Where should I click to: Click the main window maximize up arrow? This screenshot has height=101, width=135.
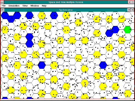coord(133,2)
